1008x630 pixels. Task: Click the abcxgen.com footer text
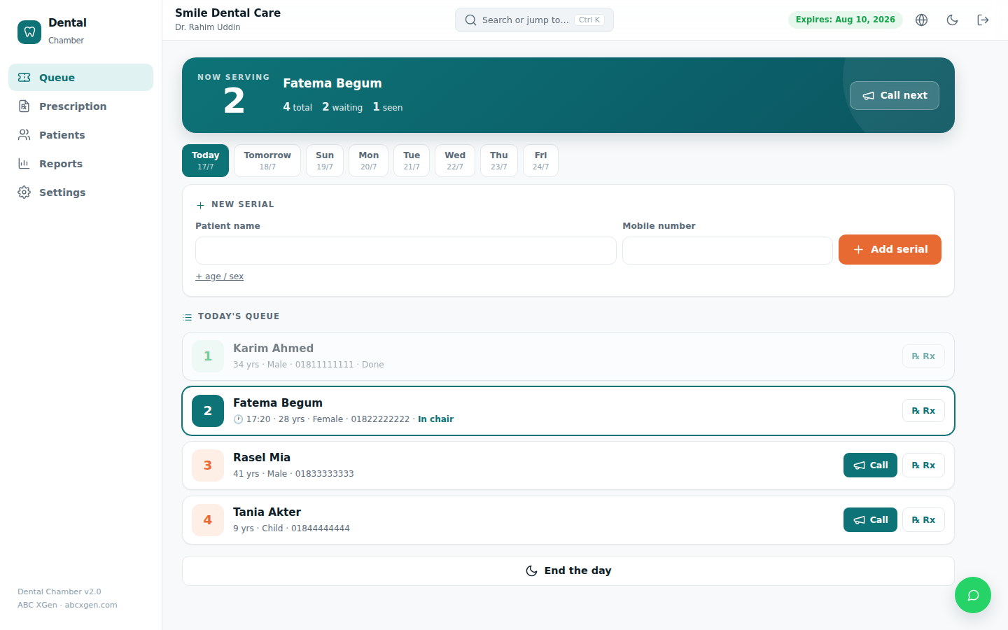pyautogui.click(x=91, y=605)
